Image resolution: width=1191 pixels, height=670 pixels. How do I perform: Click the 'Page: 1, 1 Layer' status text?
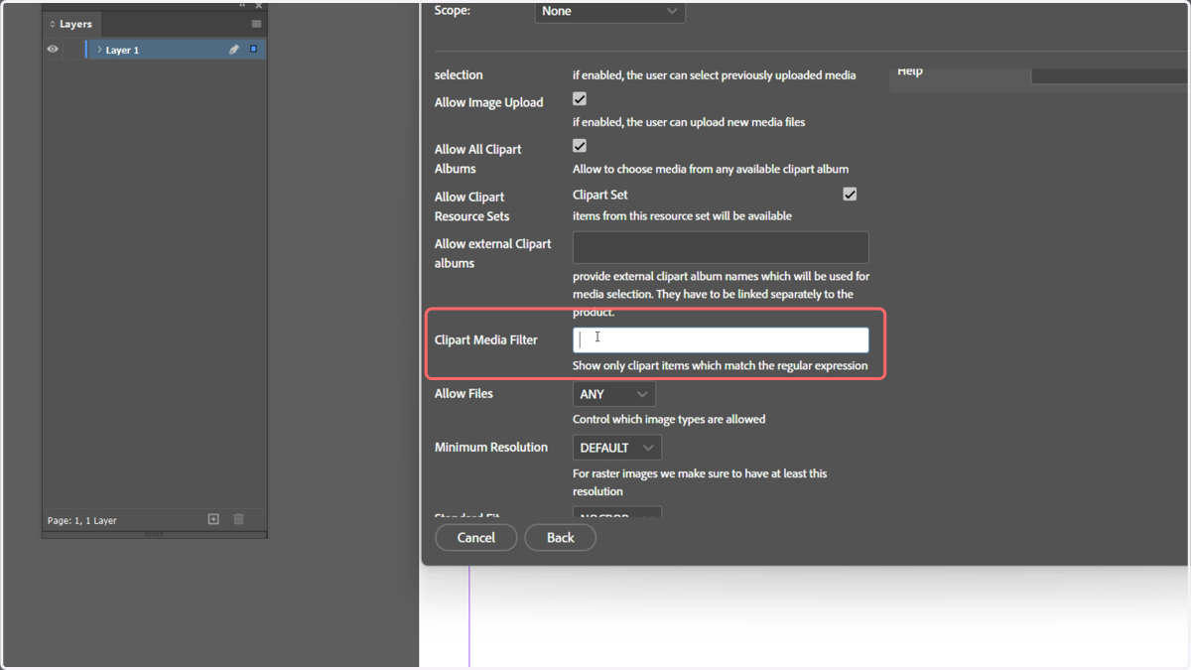(82, 520)
